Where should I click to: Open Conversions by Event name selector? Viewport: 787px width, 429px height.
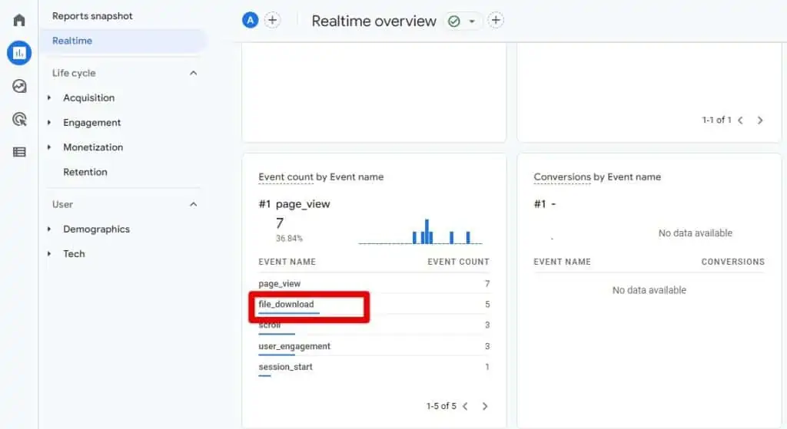coord(596,177)
